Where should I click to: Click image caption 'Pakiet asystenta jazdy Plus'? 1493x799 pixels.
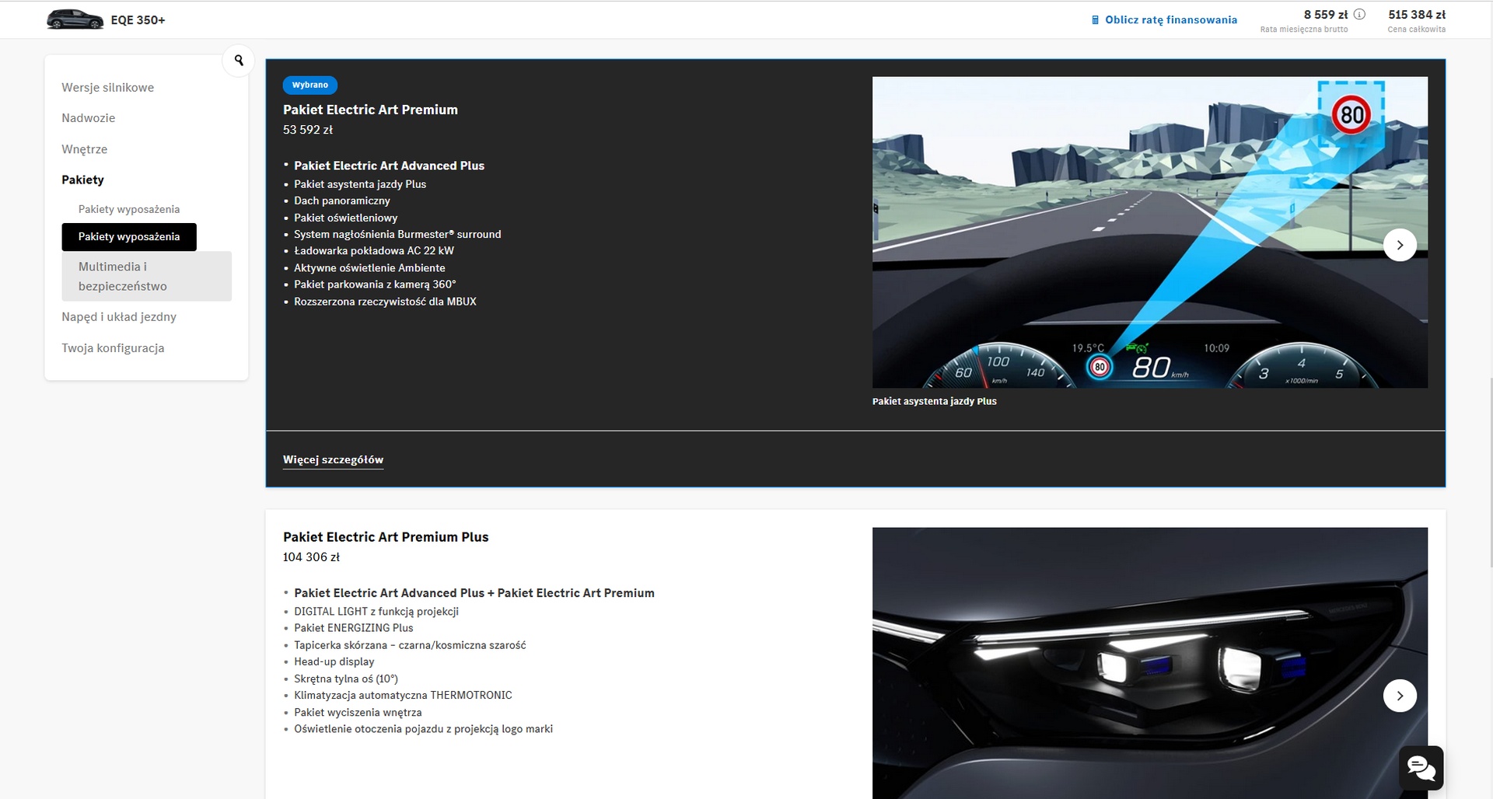pyautogui.click(x=935, y=402)
